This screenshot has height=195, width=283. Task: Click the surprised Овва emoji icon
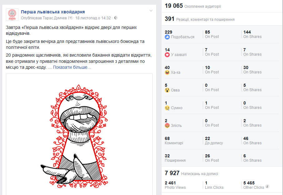pyautogui.click(x=167, y=90)
